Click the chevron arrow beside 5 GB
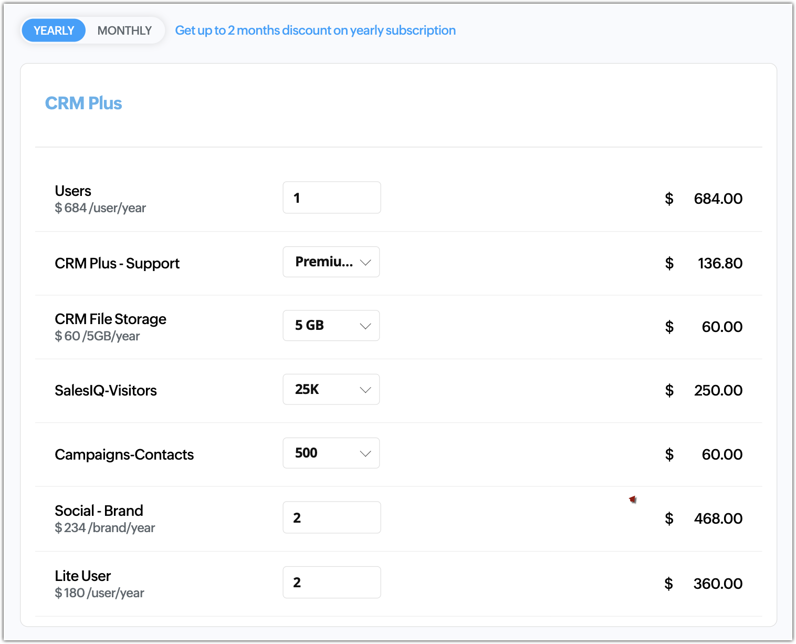This screenshot has width=796, height=644. pos(365,326)
